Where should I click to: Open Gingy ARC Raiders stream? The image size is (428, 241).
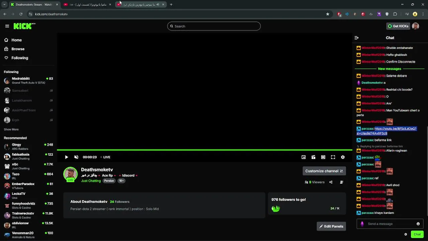coord(28,147)
